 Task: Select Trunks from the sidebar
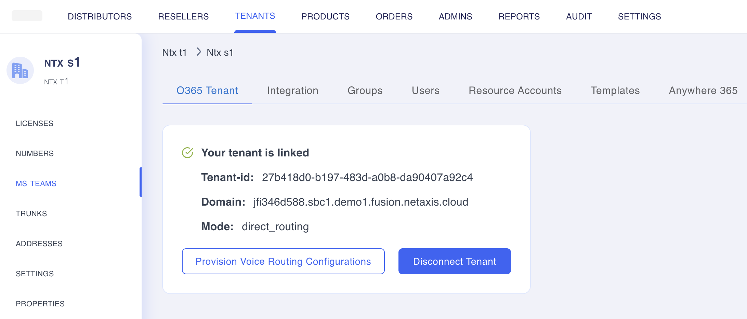tap(31, 213)
